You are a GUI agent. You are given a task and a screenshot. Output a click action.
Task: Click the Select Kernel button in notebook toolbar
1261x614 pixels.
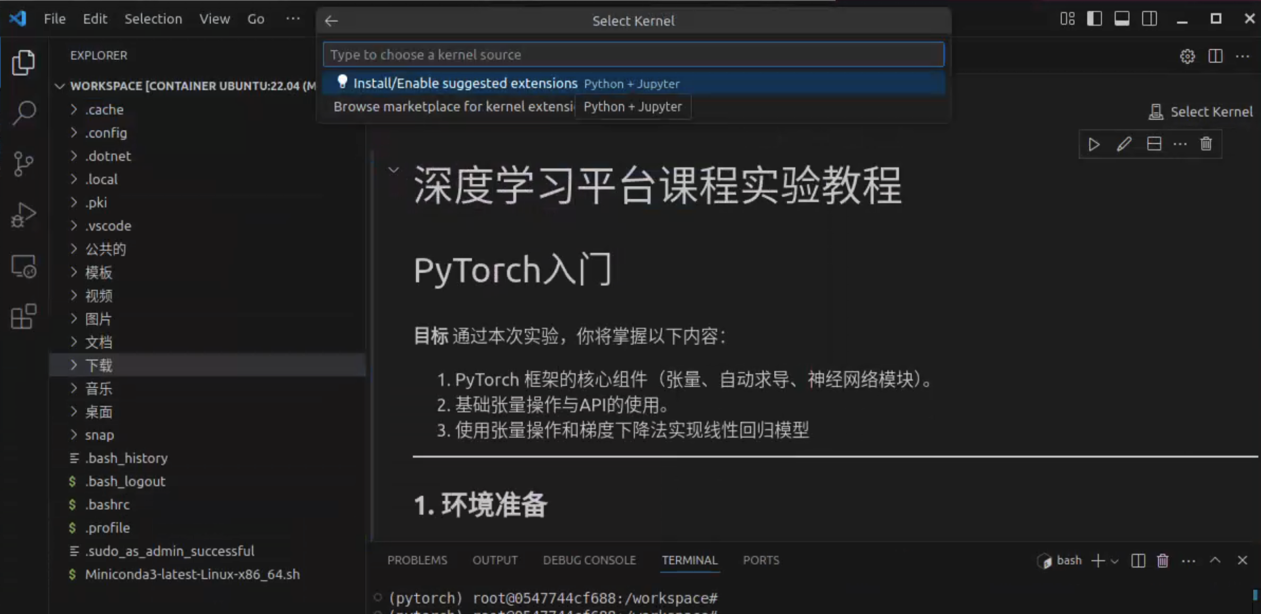1200,112
